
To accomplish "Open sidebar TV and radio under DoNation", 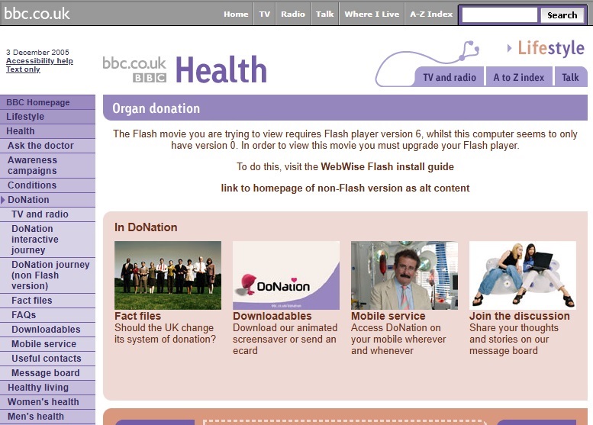I will 47,214.
